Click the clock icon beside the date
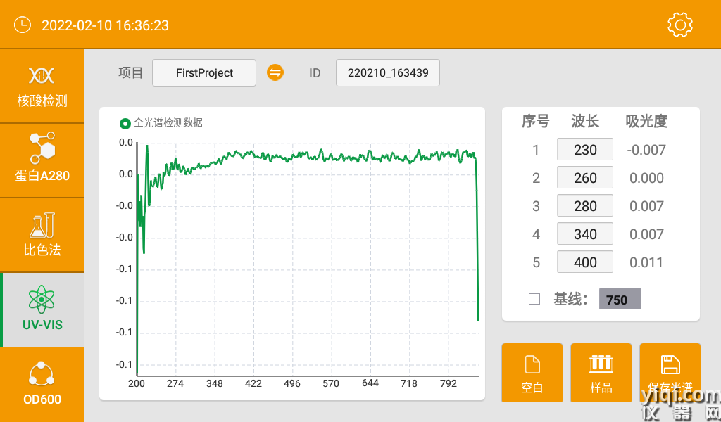Image resolution: width=721 pixels, height=422 pixels. 23,25
